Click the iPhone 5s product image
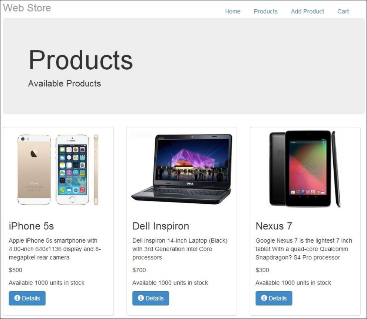The width and height of the screenshot is (367, 319). (58, 170)
